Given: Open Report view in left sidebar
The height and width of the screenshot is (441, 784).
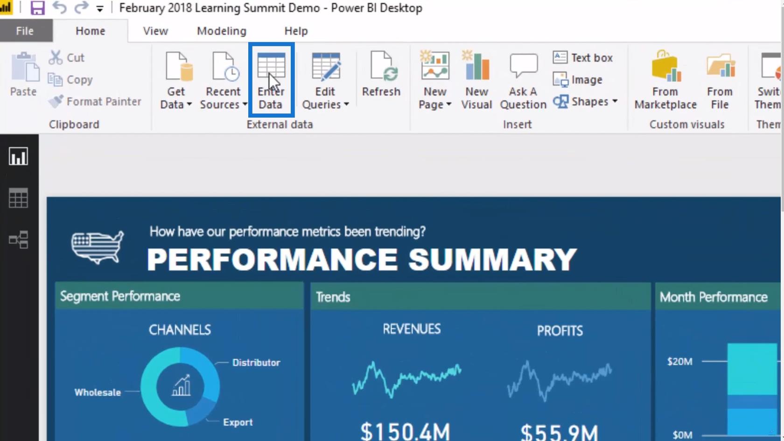Looking at the screenshot, I should coord(18,157).
